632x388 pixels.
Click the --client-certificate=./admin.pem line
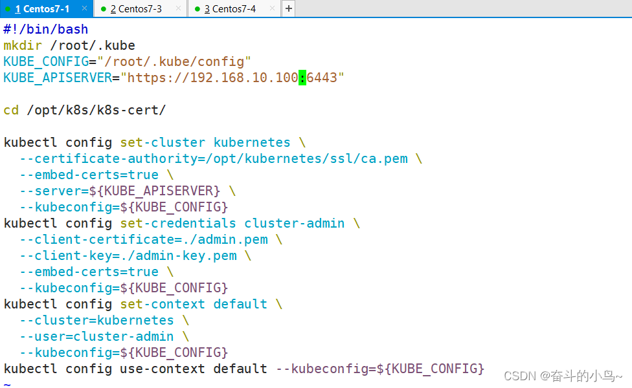point(151,239)
